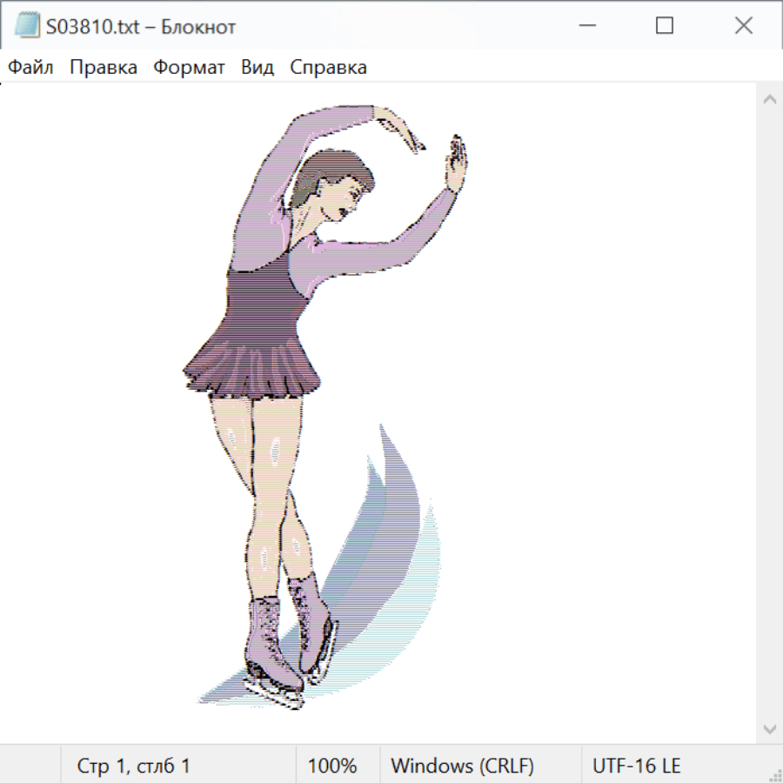Click the 'Стр 1, стлб 1' status field

pyautogui.click(x=133, y=766)
